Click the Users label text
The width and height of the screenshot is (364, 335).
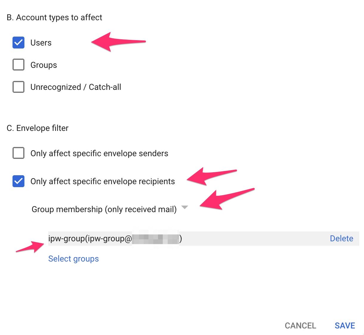click(x=41, y=43)
